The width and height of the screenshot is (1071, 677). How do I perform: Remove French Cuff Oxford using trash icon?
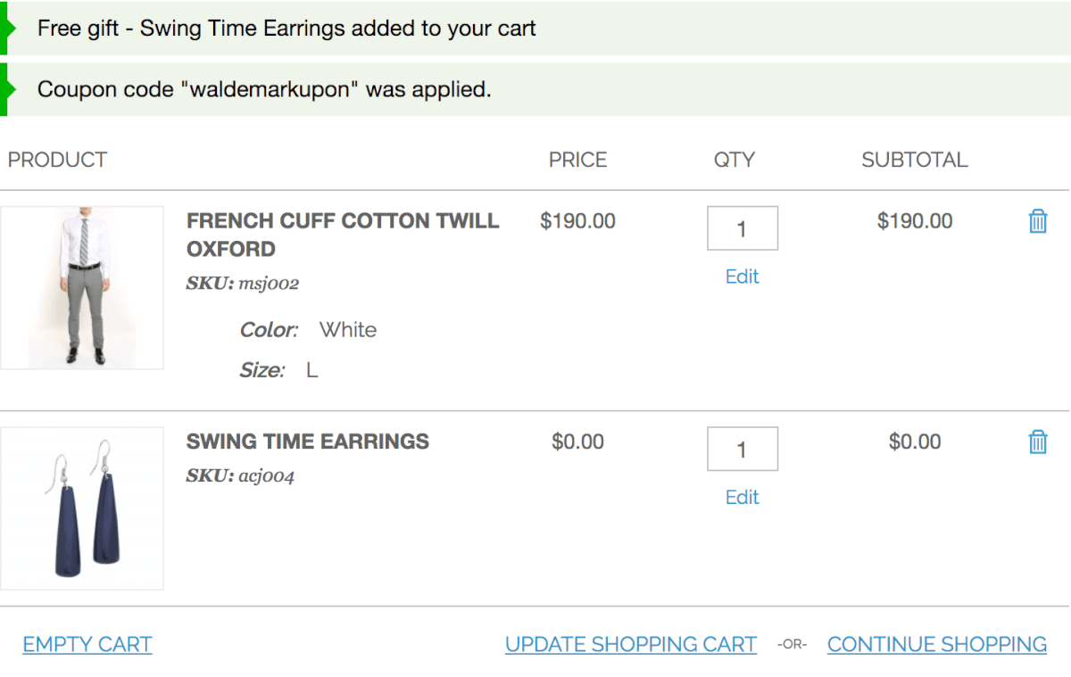1037,221
